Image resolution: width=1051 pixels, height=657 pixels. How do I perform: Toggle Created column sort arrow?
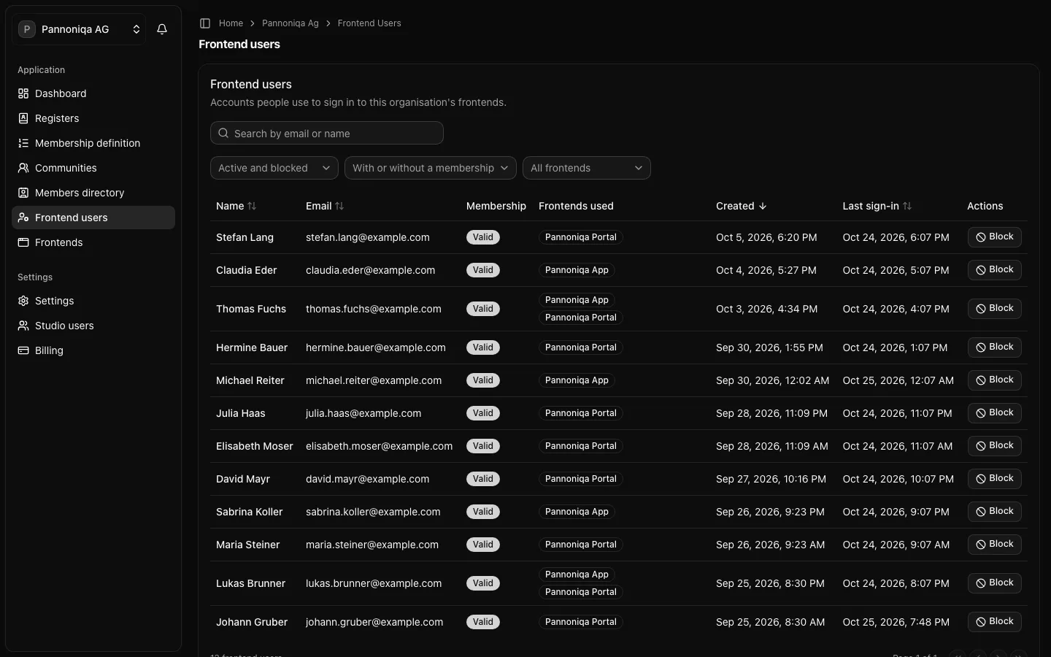(763, 206)
